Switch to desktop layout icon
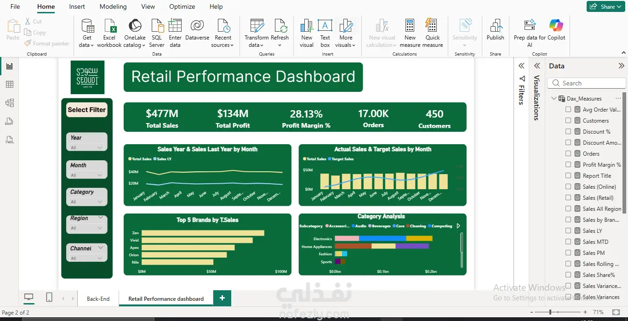The height and width of the screenshot is (321, 628). pos(29,298)
